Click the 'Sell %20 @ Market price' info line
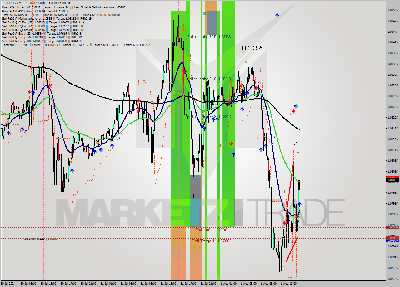Screen dimensions: 400x287 click(x=47, y=18)
